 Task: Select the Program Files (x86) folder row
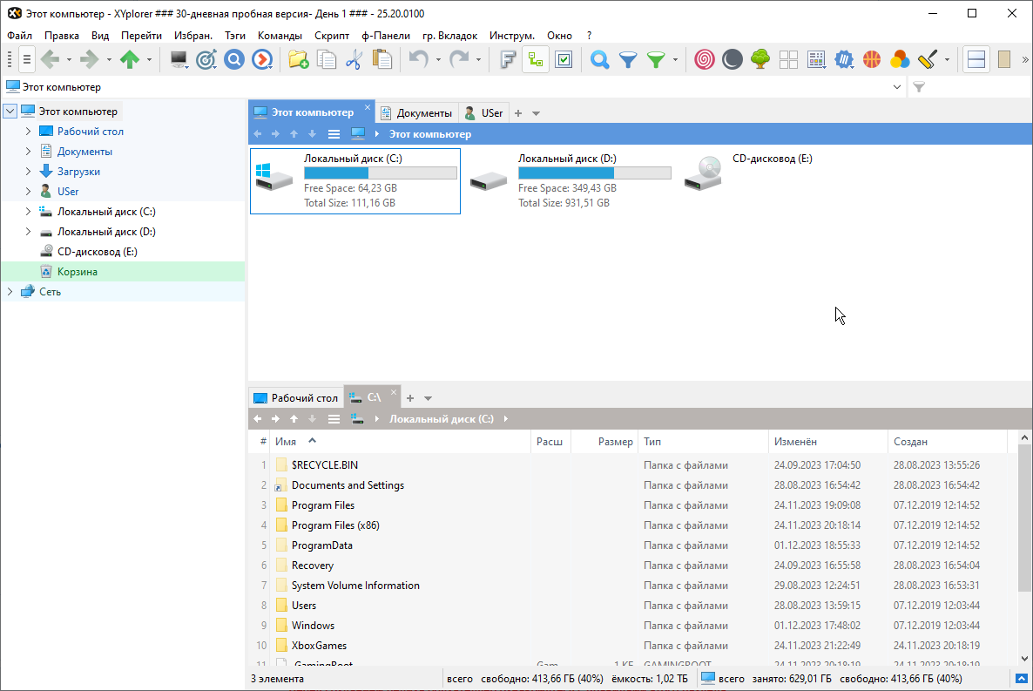[x=335, y=525]
